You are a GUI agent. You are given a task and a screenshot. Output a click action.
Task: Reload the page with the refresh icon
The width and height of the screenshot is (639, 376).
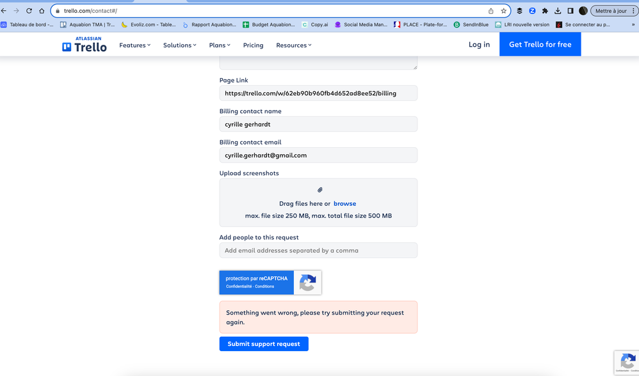(x=29, y=11)
